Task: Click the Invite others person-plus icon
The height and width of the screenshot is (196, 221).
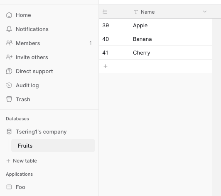Action: point(9,57)
